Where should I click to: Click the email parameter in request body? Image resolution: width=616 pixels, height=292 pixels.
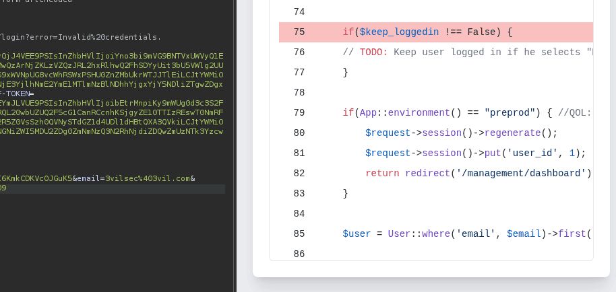(87, 178)
